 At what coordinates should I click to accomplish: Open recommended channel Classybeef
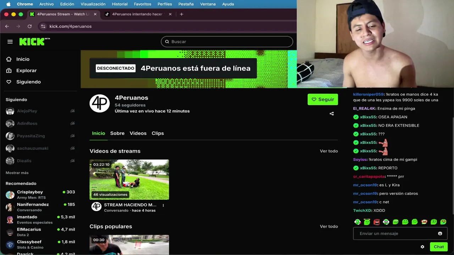pyautogui.click(x=40, y=244)
